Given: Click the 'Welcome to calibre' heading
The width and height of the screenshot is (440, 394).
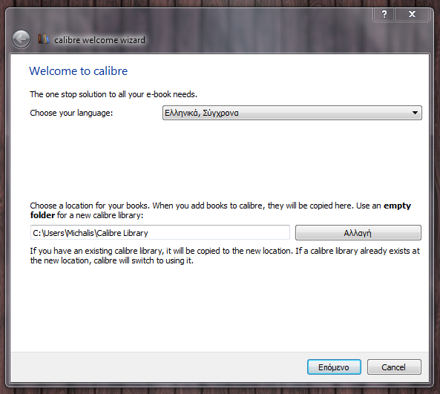Looking at the screenshot, I should (79, 71).
